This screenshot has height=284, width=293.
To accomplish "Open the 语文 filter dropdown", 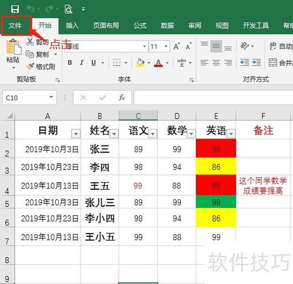I will pos(152,134).
